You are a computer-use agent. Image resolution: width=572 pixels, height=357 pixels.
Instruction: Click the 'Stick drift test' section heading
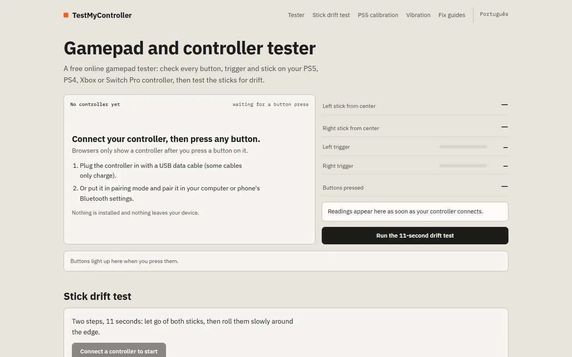click(x=97, y=296)
